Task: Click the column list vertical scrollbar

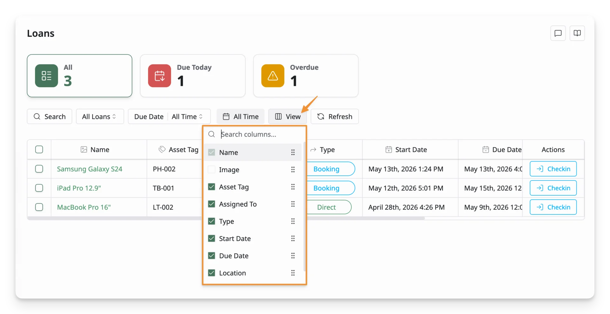Action: 305,206
